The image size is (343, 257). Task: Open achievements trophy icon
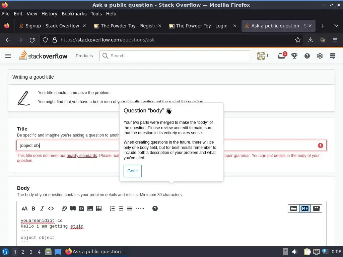point(294,56)
